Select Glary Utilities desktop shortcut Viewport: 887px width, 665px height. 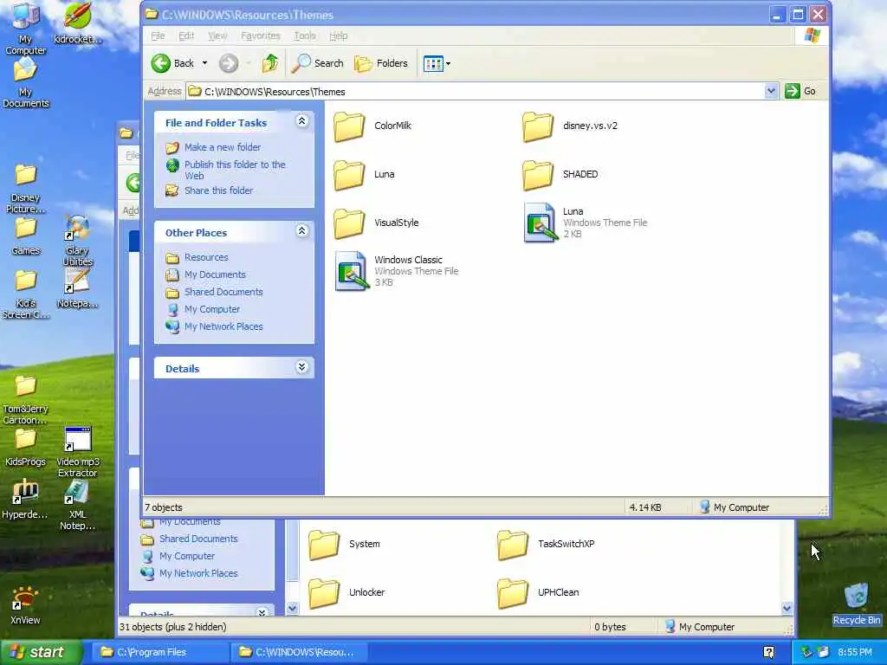(77, 241)
